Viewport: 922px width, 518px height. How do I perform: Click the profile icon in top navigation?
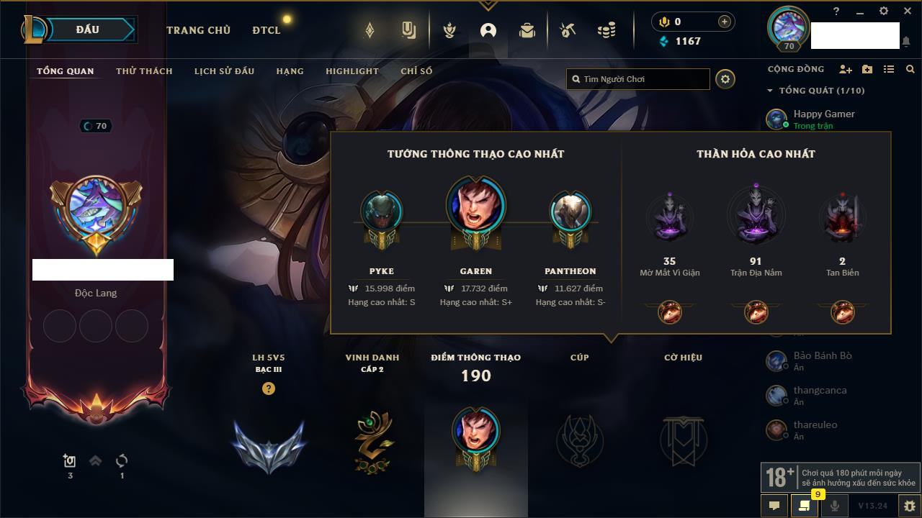coord(488,30)
